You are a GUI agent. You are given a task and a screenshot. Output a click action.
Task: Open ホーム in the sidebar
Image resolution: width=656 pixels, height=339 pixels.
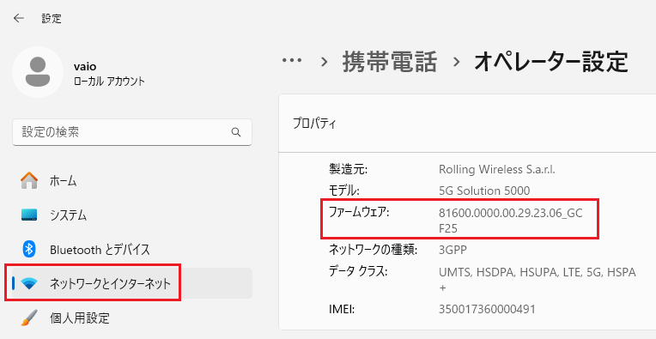click(132, 181)
